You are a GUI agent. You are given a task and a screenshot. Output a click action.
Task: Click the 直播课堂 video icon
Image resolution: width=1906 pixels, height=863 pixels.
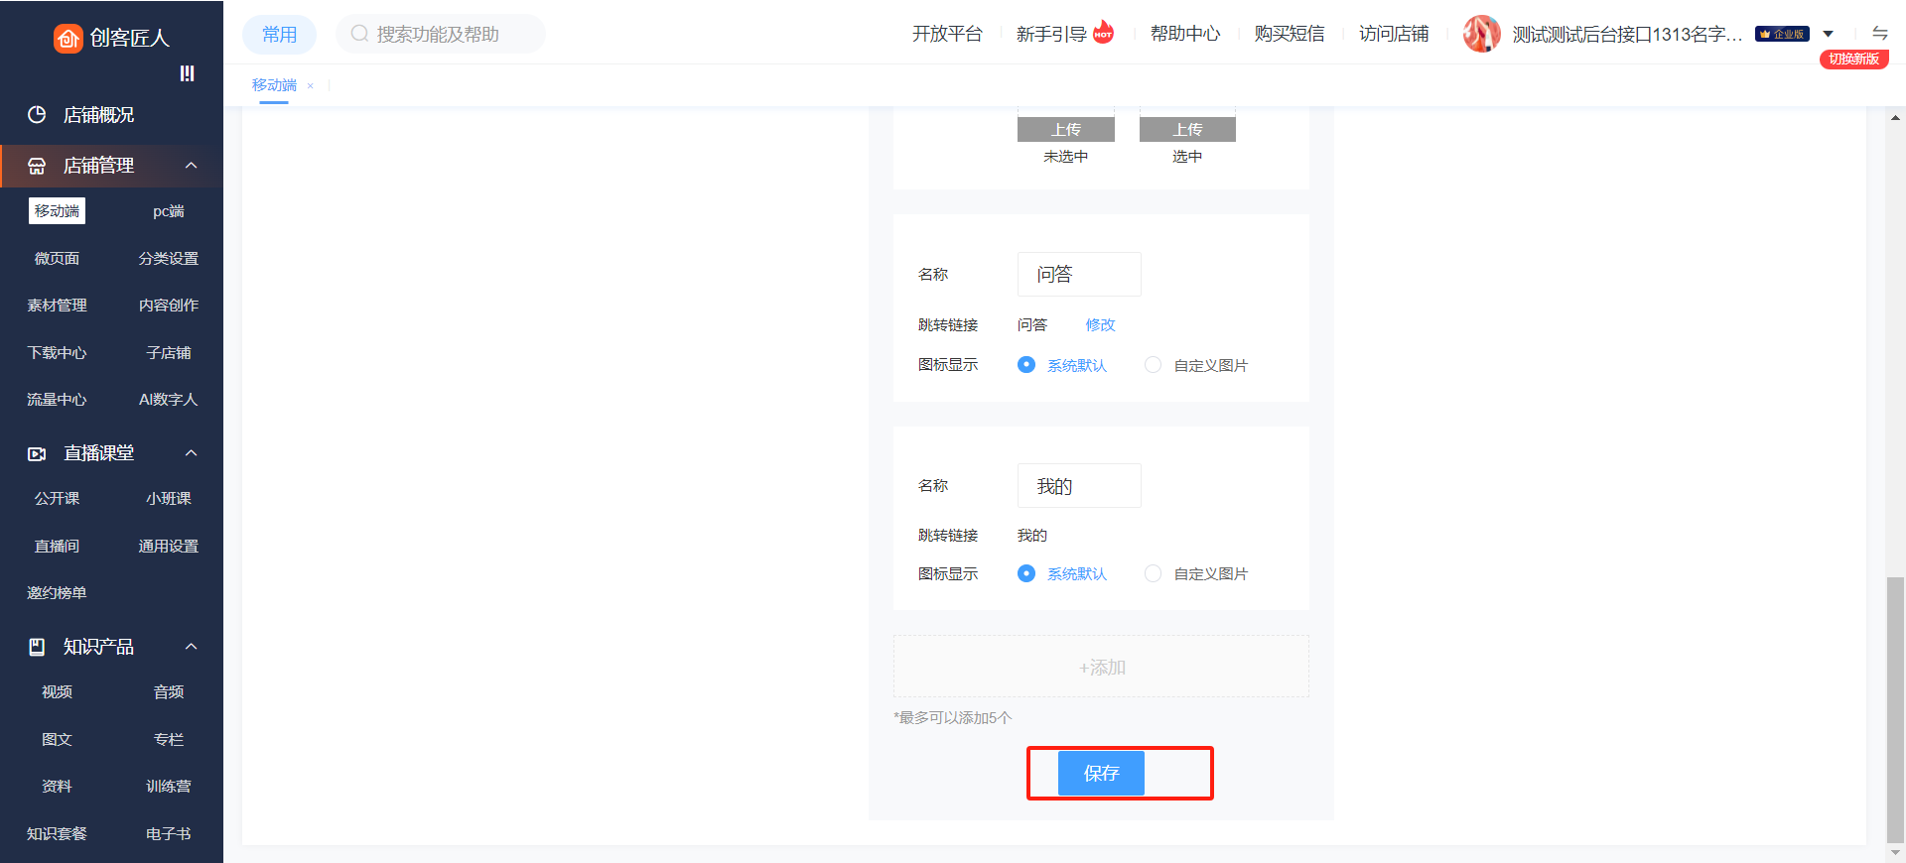(x=37, y=453)
